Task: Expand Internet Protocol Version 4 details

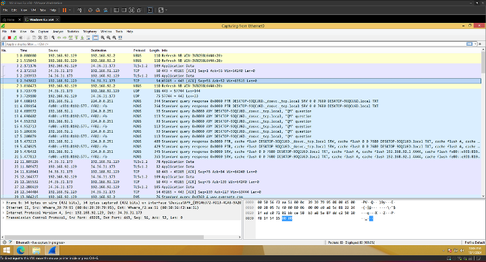Action: click(4, 213)
